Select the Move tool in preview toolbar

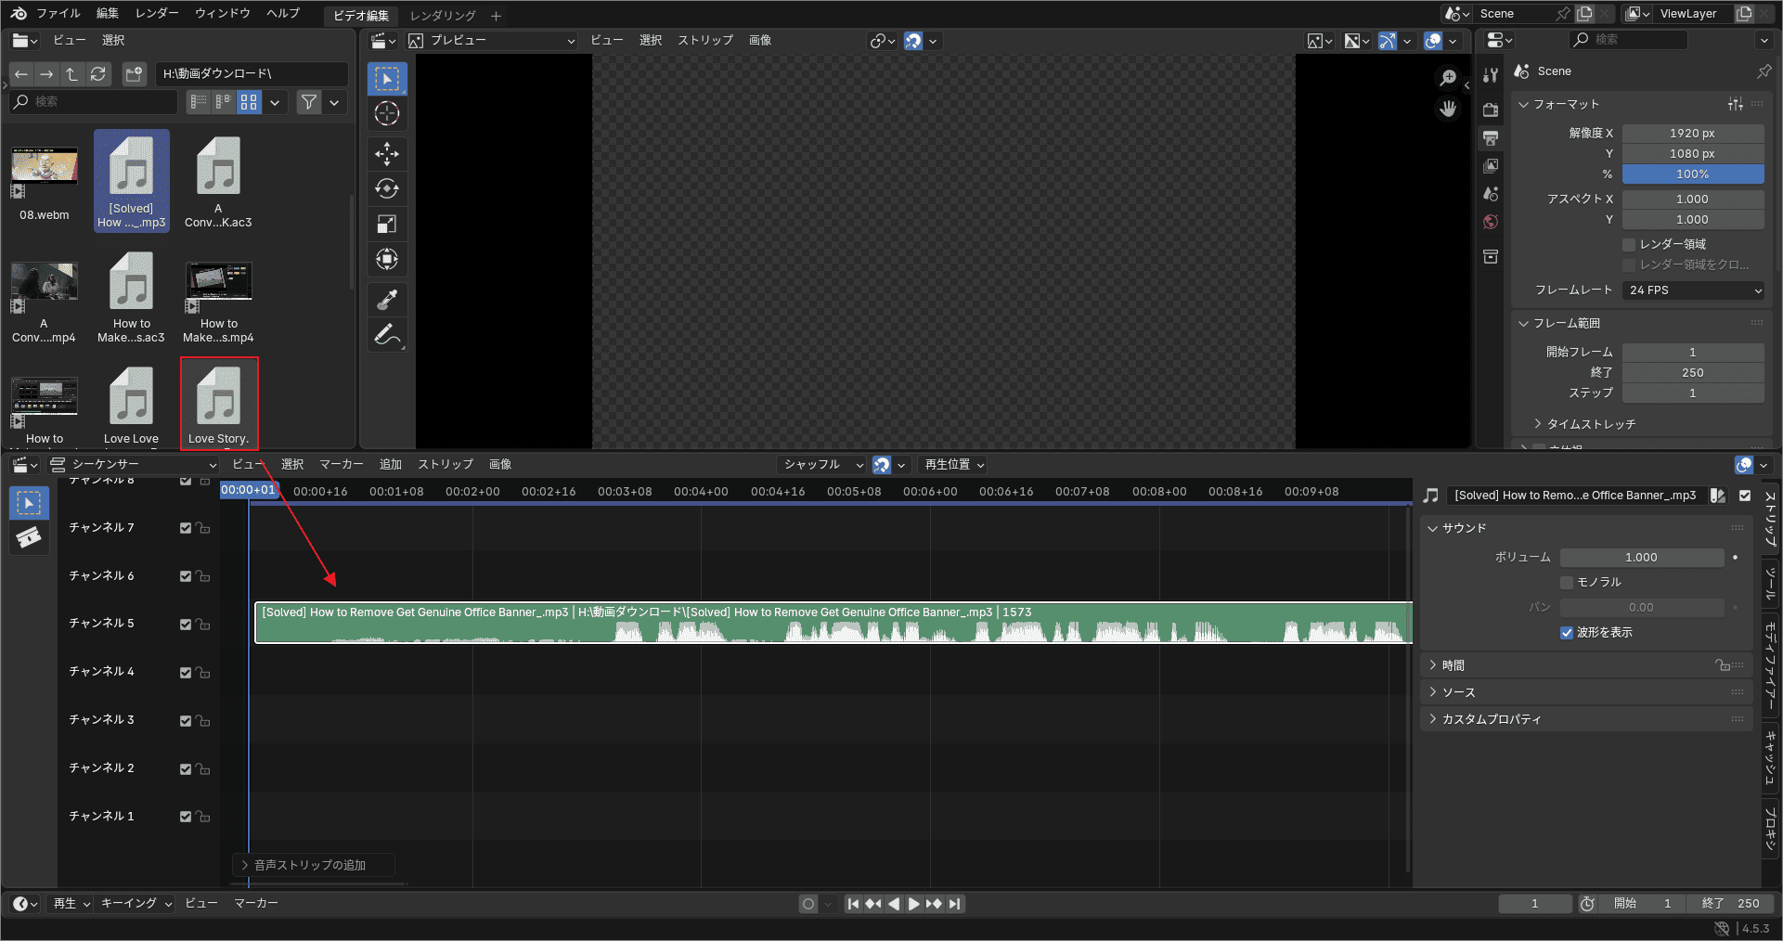click(x=387, y=153)
